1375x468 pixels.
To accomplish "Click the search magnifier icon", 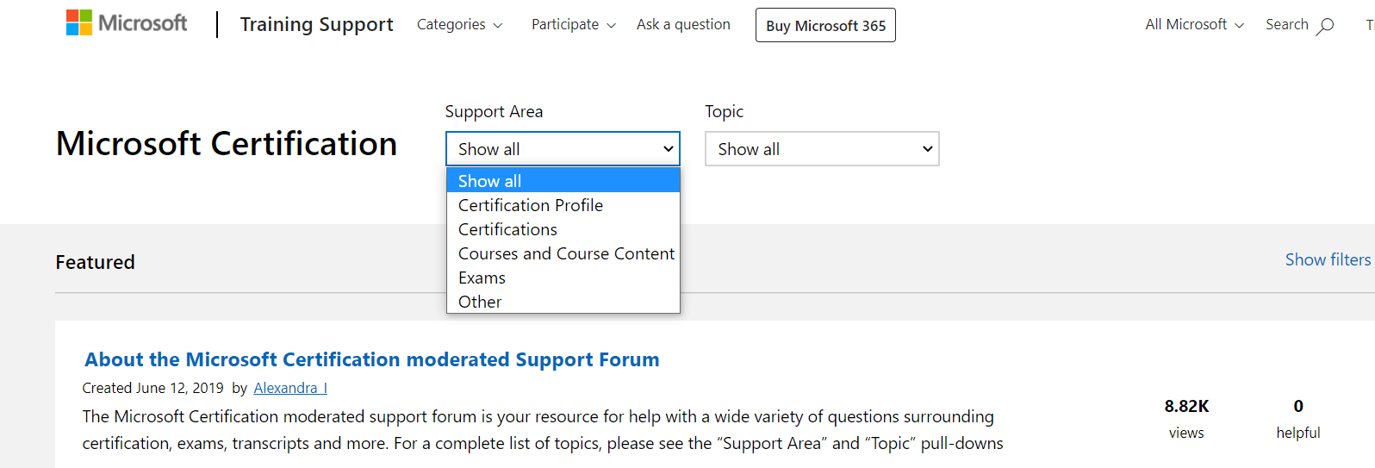I will [x=1326, y=26].
